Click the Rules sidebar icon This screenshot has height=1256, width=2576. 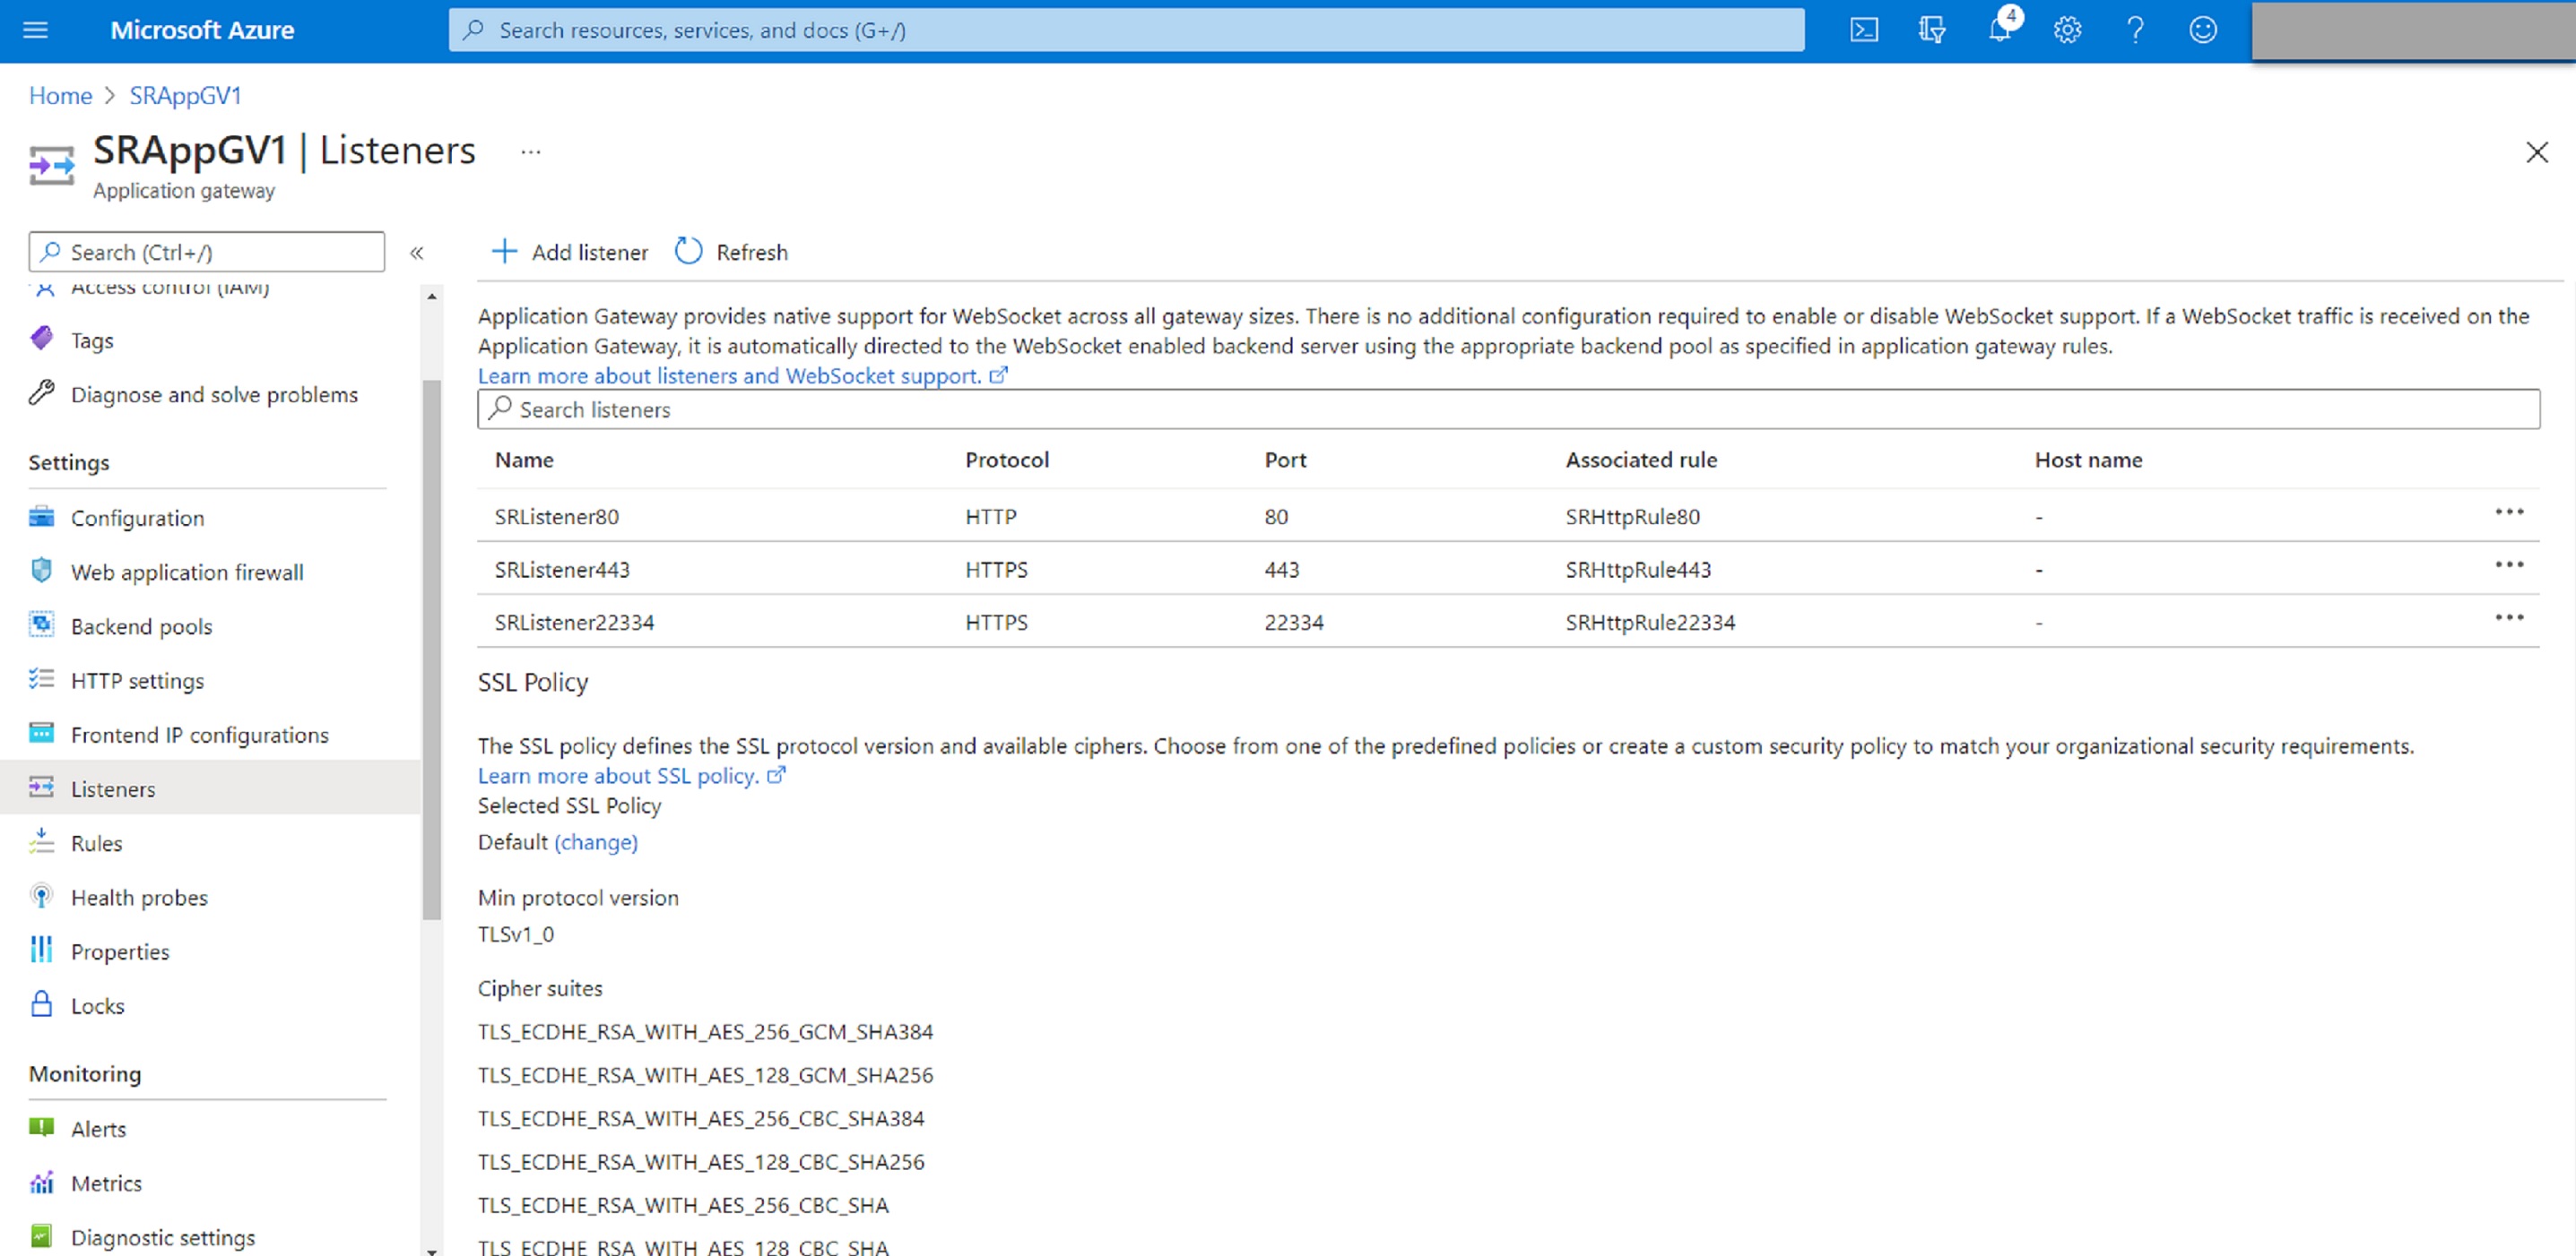coord(43,842)
